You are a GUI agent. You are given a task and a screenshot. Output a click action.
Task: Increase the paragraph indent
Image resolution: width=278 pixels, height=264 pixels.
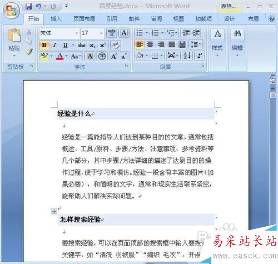[196, 33]
